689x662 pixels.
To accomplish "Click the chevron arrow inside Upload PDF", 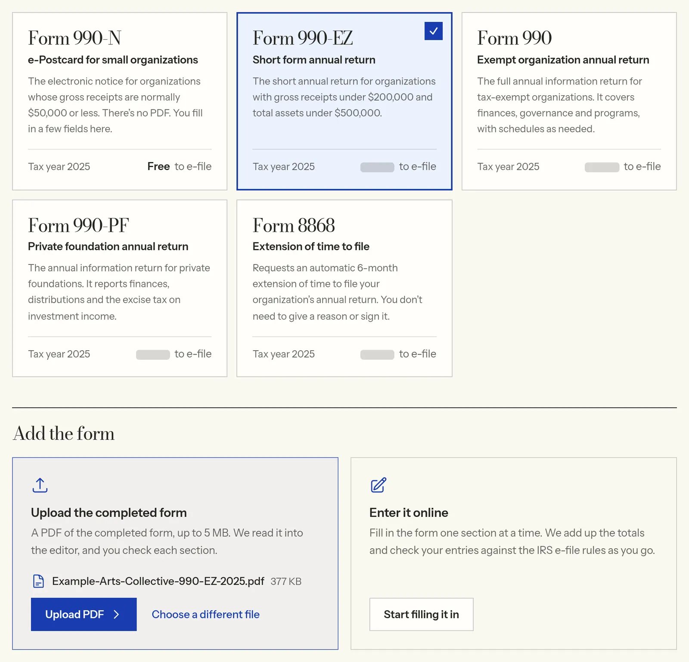I will click(x=116, y=614).
